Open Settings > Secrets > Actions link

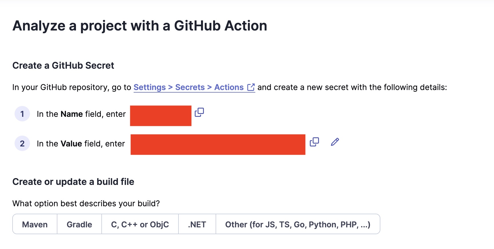pyautogui.click(x=188, y=87)
